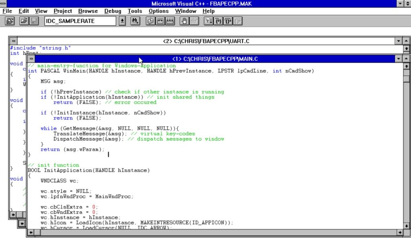Image resolution: width=411 pixels, height=239 pixels.
Task: Expand the find text combo box dropdown
Action: 122,21
